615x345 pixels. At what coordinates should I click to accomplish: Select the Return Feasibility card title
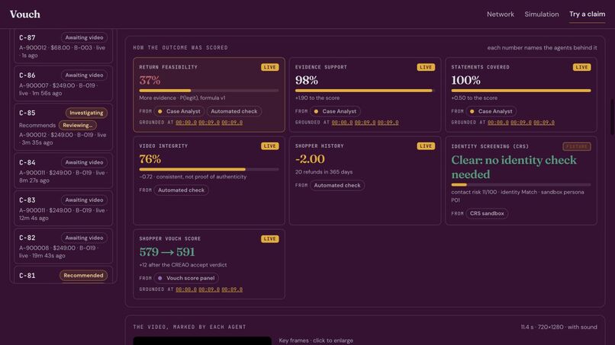(x=169, y=67)
